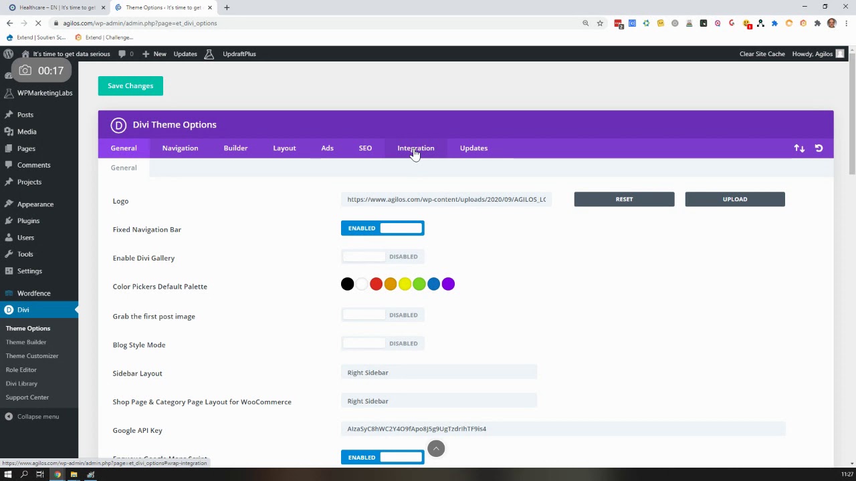Open Wordfence in the sidebar
The height and width of the screenshot is (481, 856).
33,293
